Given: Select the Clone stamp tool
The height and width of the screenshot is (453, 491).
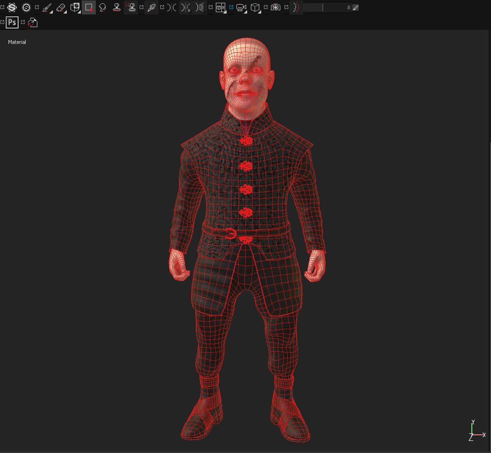Looking at the screenshot, I should [x=117, y=7].
